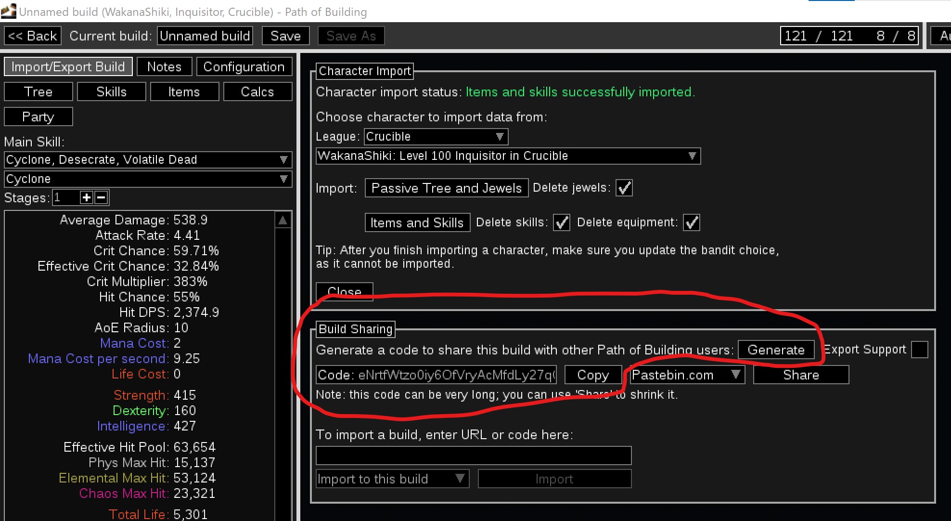Copy the generated build code
The image size is (951, 521).
[x=593, y=375]
